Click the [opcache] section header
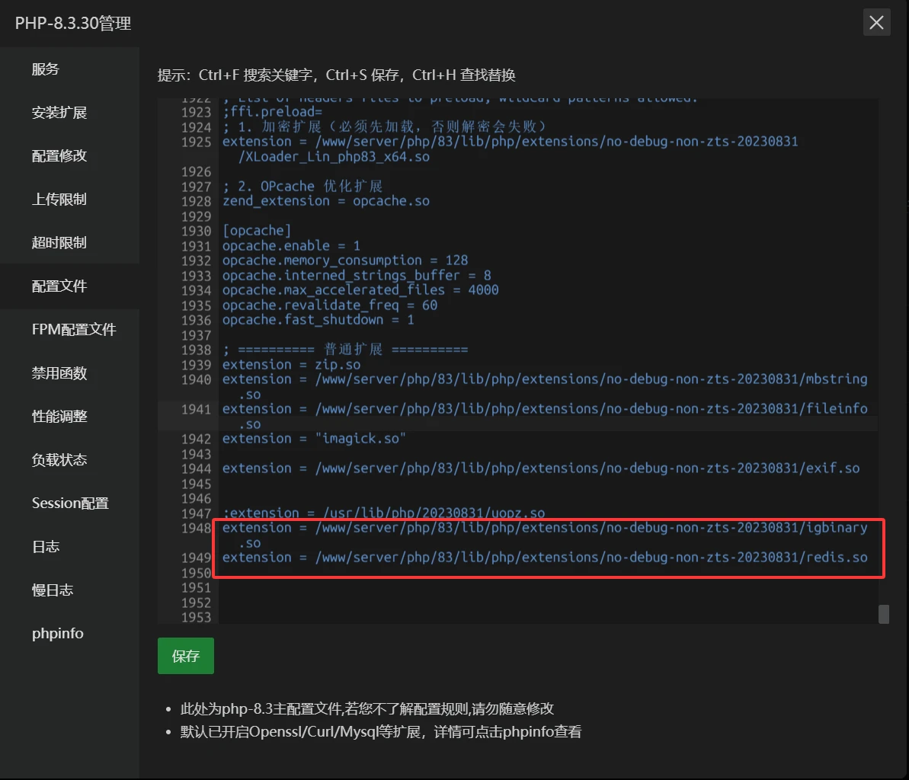This screenshot has height=780, width=909. click(x=257, y=231)
